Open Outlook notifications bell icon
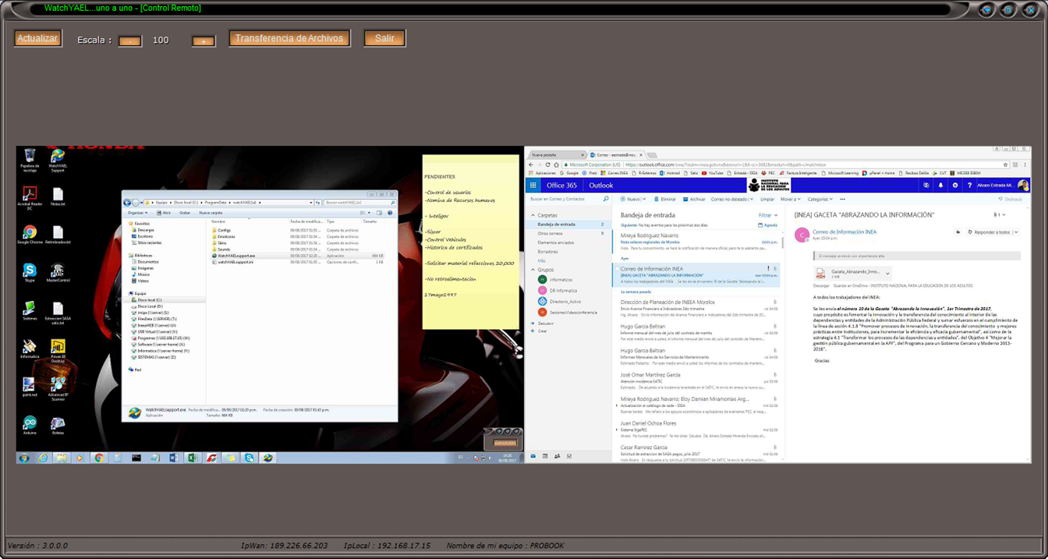 (x=940, y=186)
